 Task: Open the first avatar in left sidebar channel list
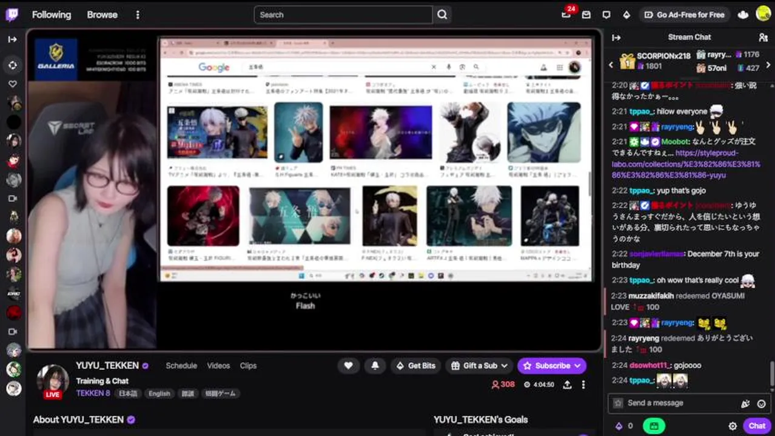click(13, 104)
